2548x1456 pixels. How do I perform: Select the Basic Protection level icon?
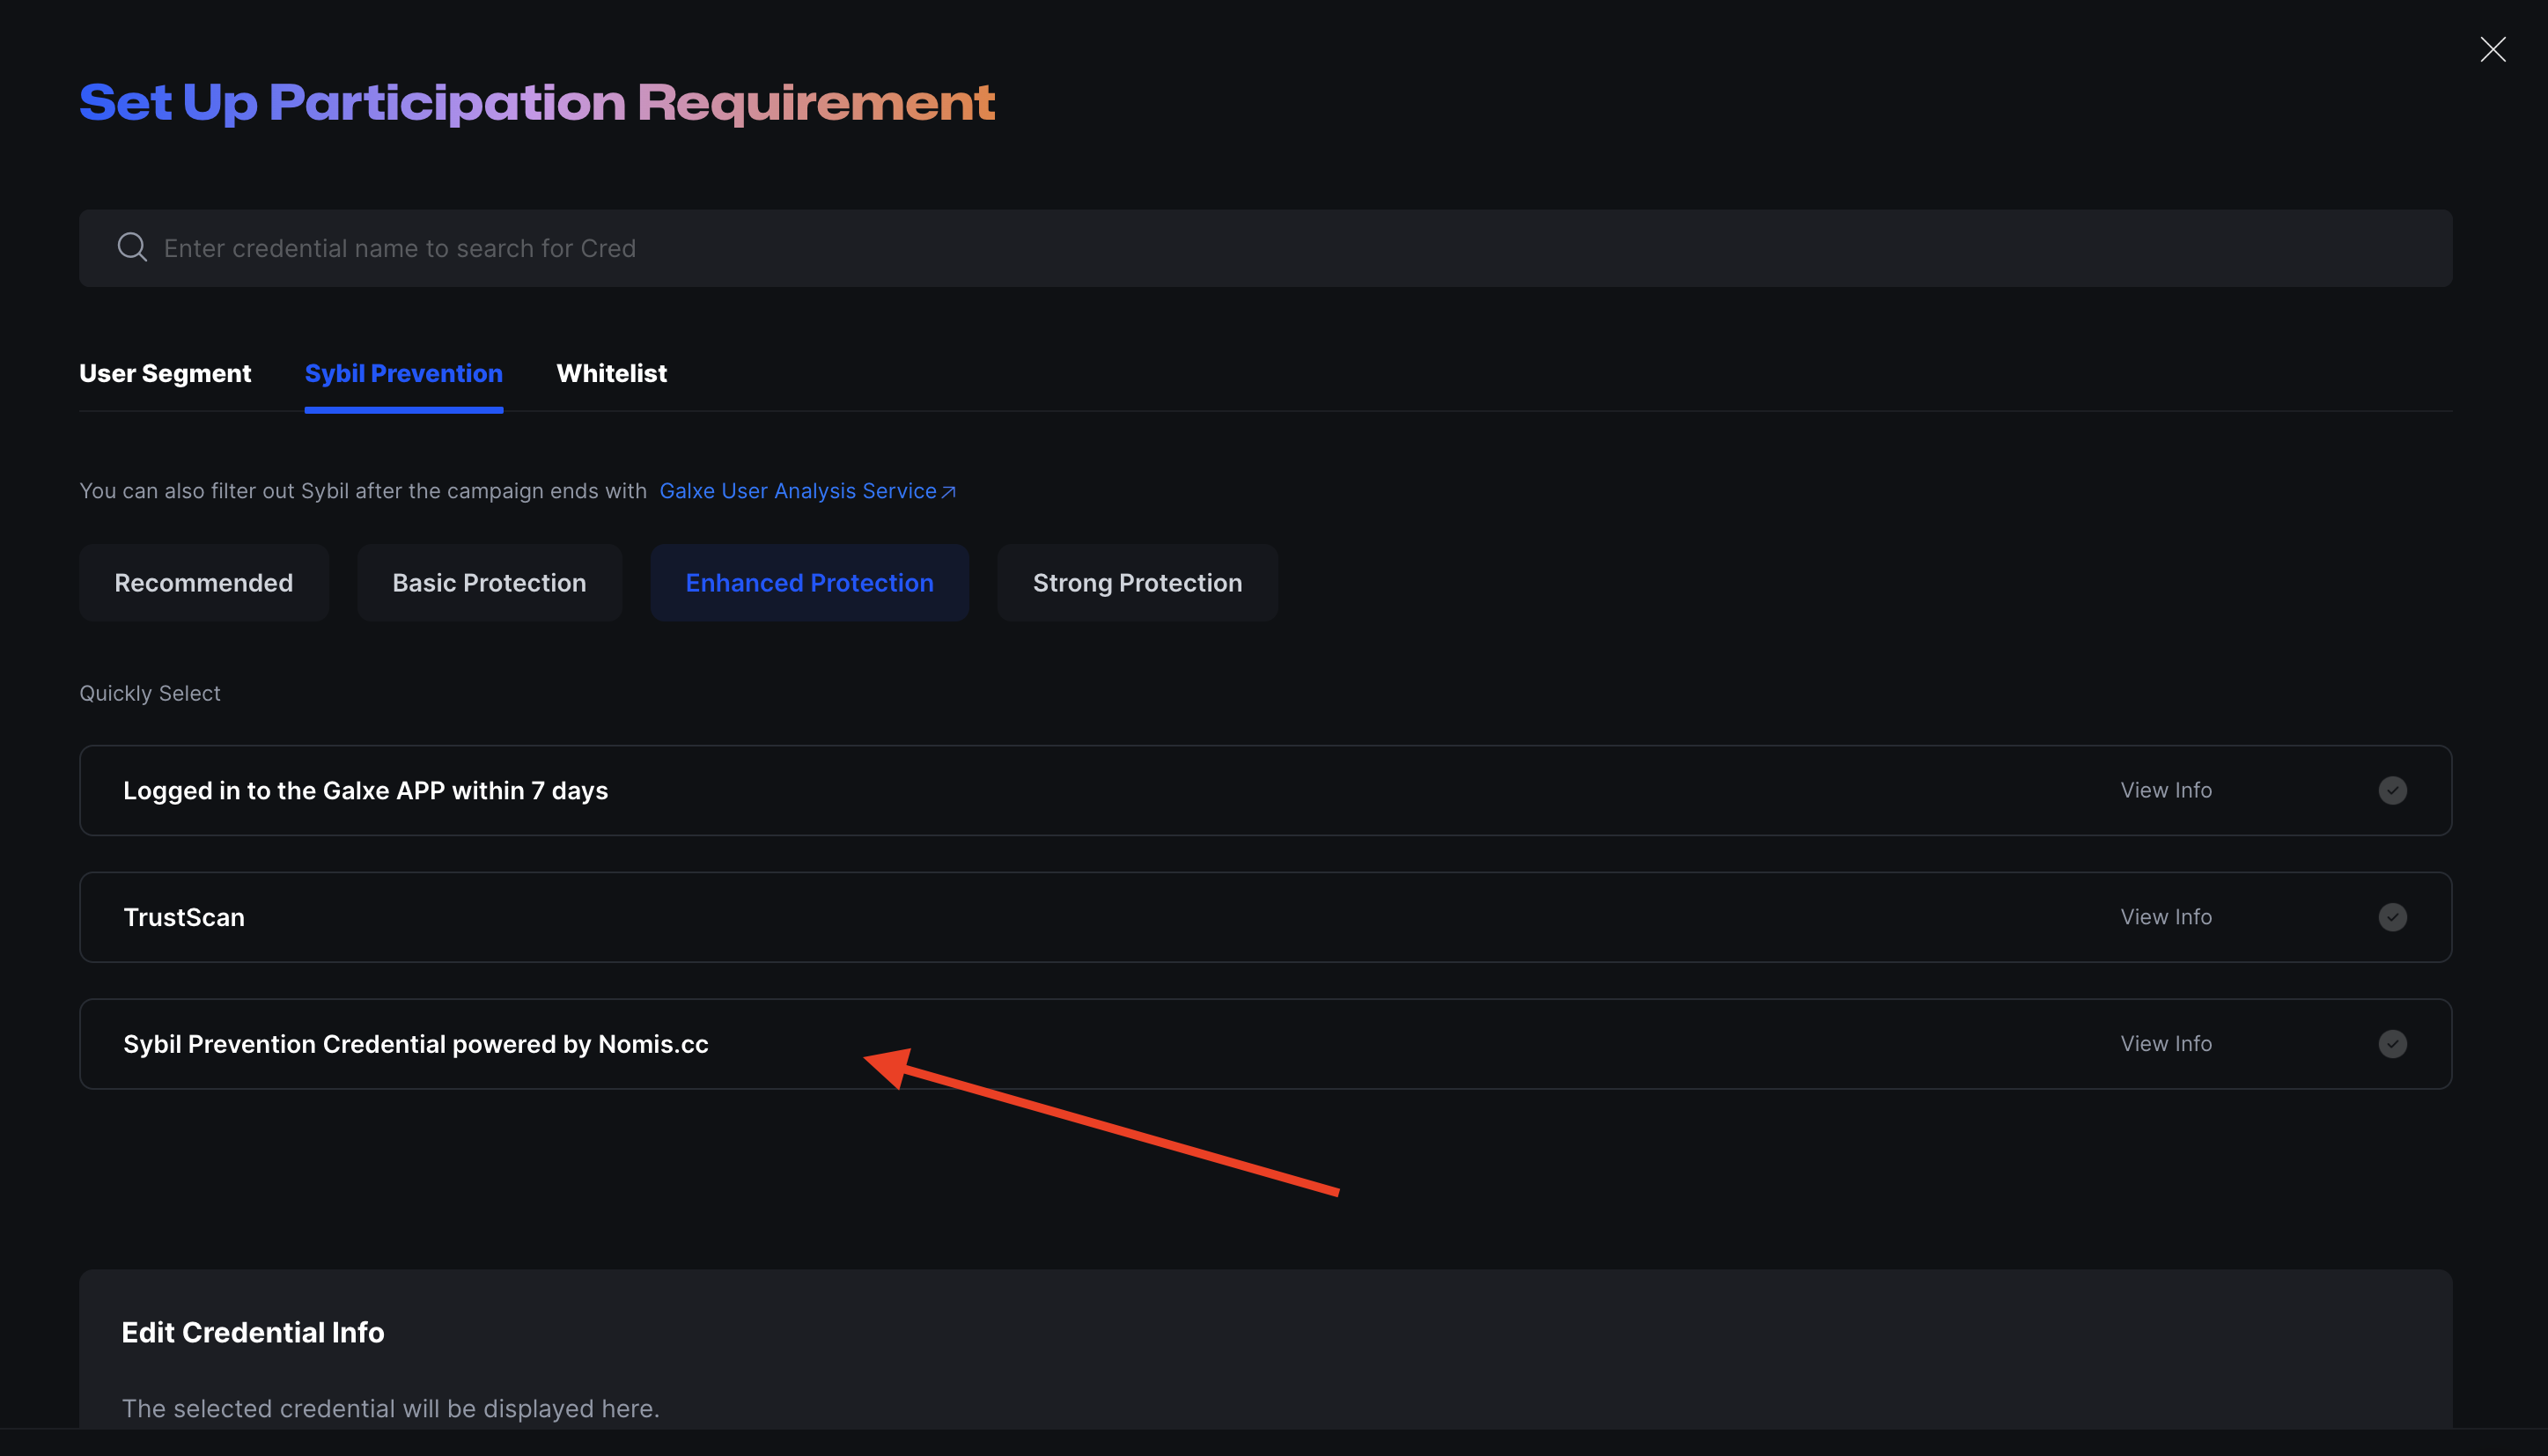click(x=490, y=581)
